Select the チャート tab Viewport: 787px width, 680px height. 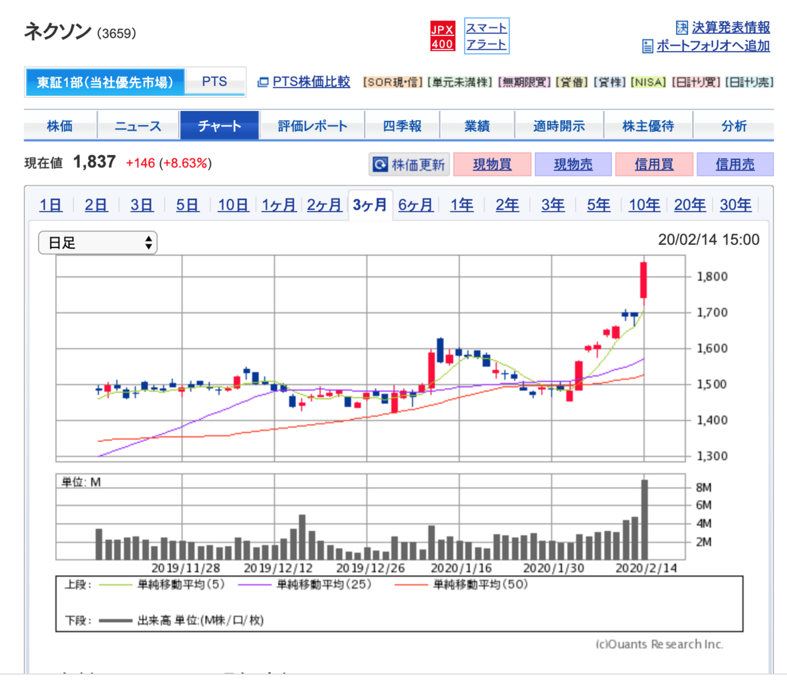[220, 126]
